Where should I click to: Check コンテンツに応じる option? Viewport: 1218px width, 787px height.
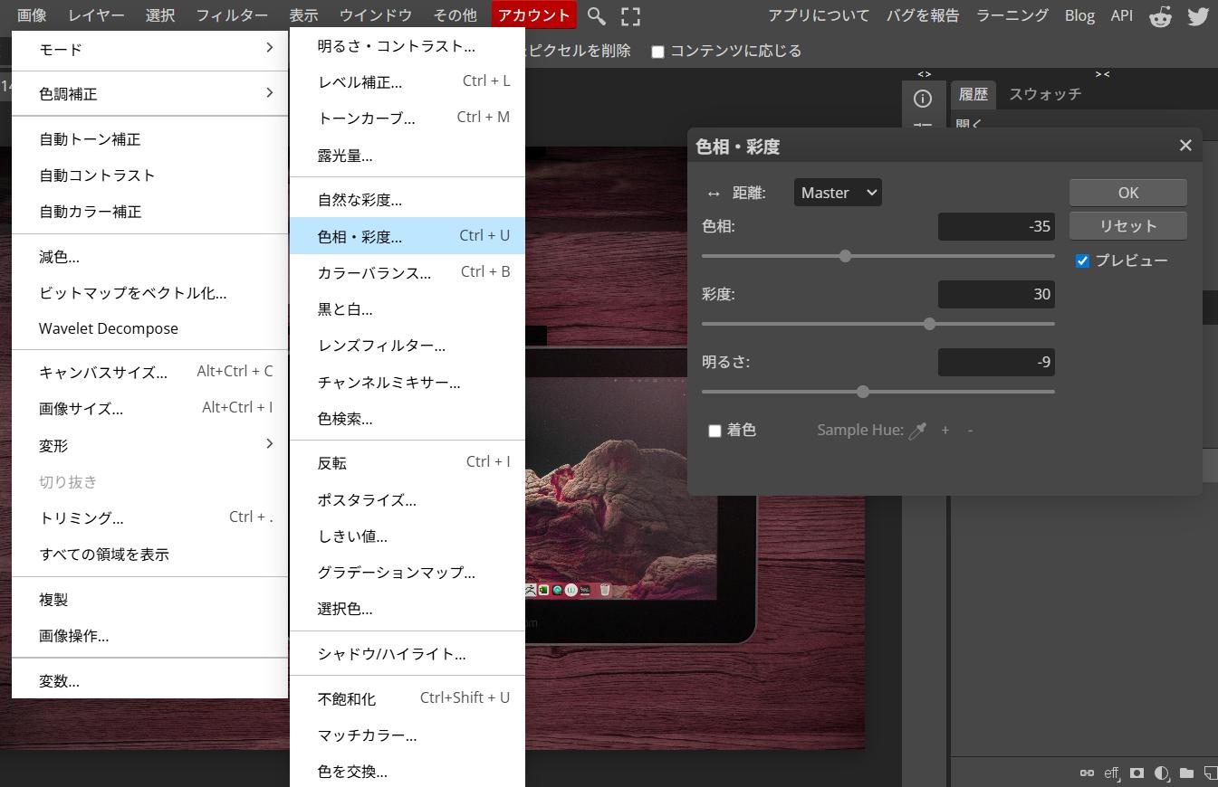[x=658, y=51]
